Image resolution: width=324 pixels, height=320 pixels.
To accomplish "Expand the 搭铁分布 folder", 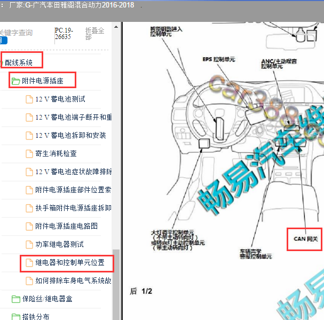I will 36,316.
